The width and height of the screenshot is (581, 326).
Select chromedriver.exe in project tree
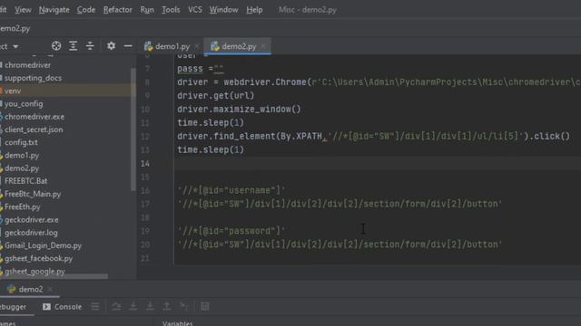click(34, 117)
